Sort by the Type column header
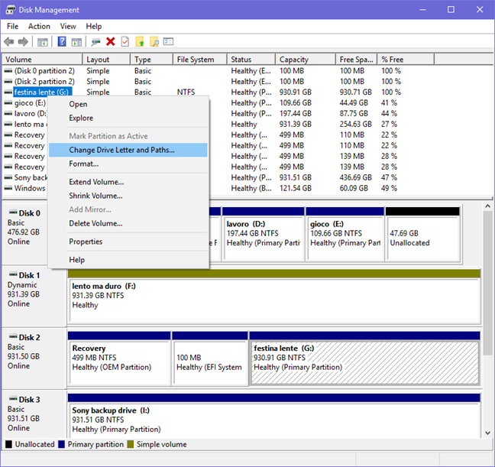Viewport: 495px width, 467px height. [x=152, y=60]
